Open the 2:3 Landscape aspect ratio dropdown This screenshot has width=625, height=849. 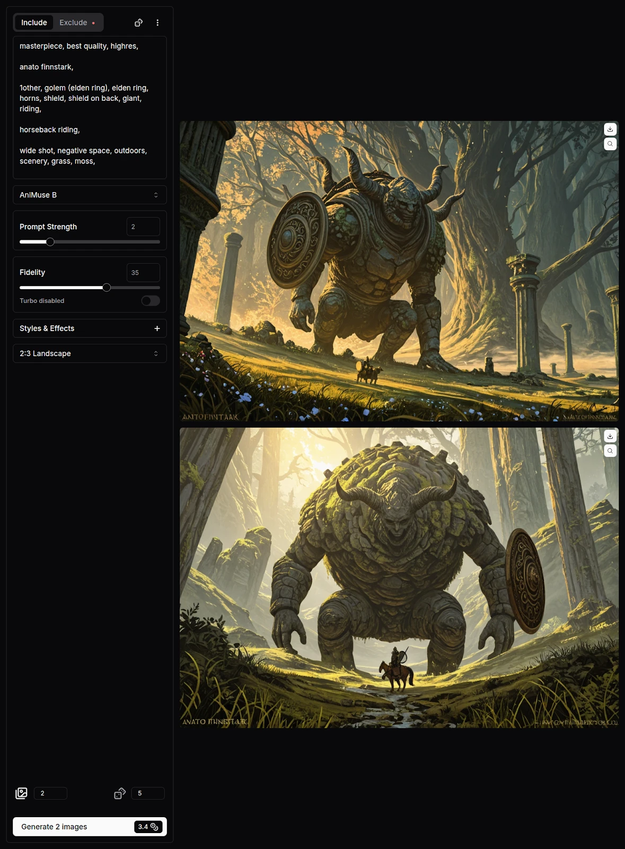coord(90,353)
